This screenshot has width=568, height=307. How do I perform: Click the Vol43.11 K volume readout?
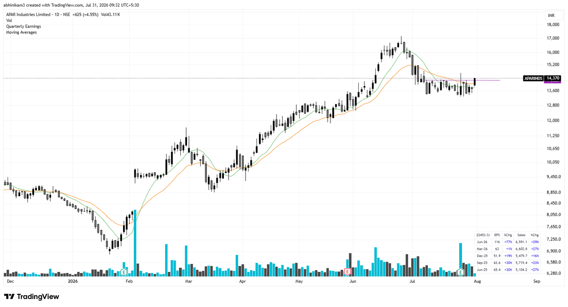tap(111, 15)
